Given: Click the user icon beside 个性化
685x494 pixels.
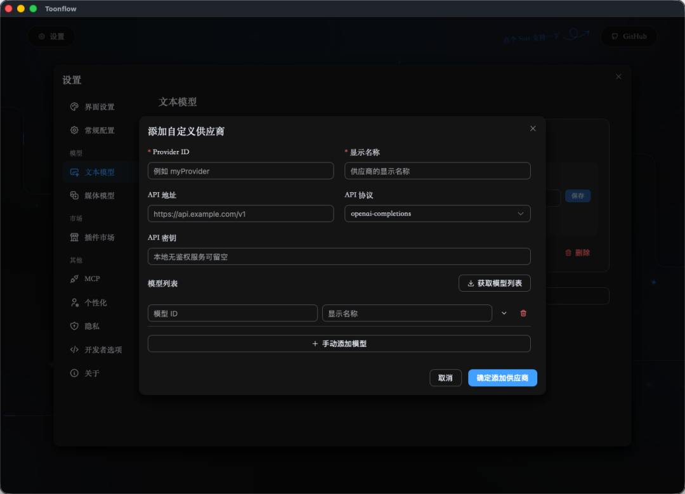Looking at the screenshot, I should (x=74, y=302).
